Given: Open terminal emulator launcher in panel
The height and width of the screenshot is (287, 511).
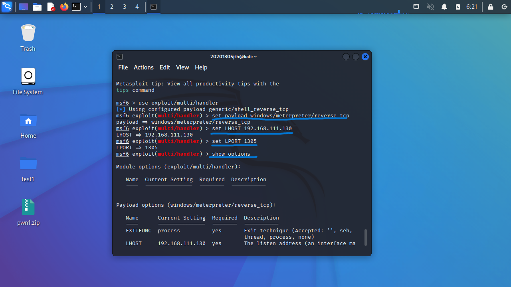Looking at the screenshot, I should [x=76, y=7].
